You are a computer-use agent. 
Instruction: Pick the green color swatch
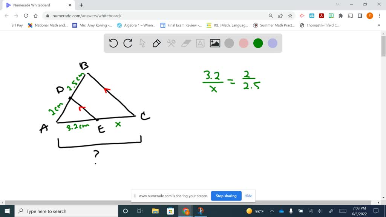point(258,43)
